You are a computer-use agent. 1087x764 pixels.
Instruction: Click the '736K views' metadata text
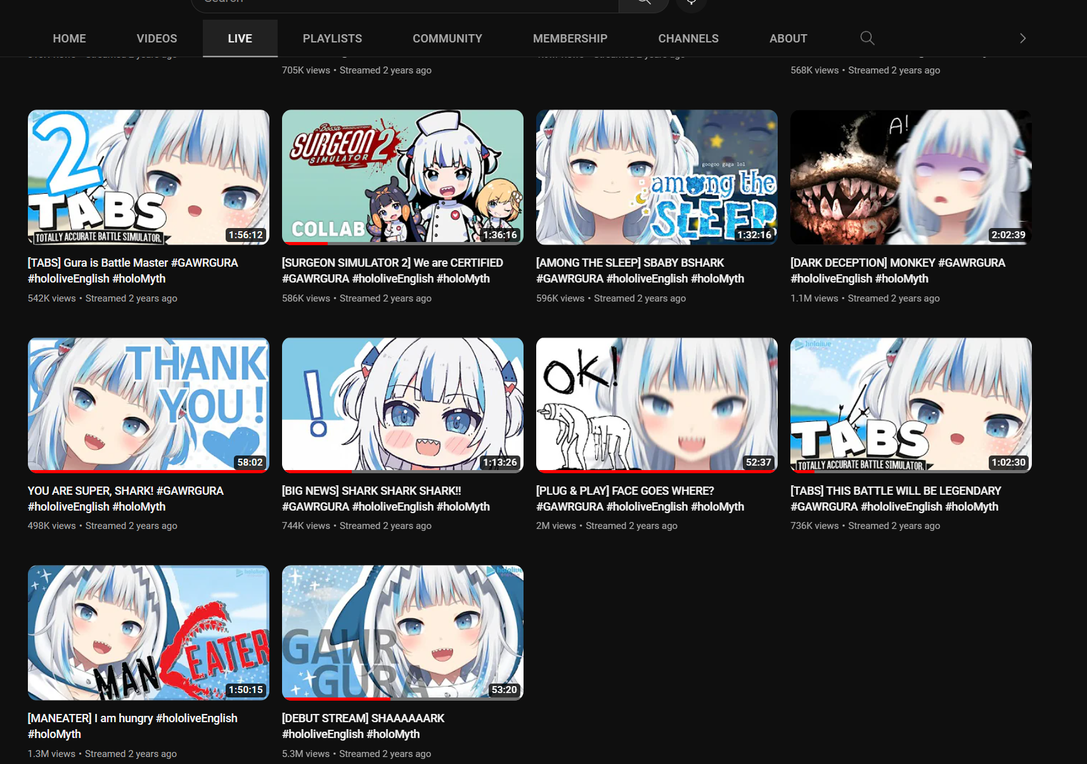point(814,526)
